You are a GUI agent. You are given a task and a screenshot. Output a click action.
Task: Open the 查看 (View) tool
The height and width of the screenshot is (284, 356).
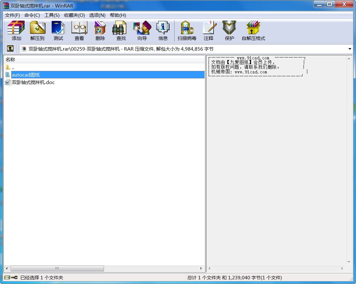[x=79, y=31]
